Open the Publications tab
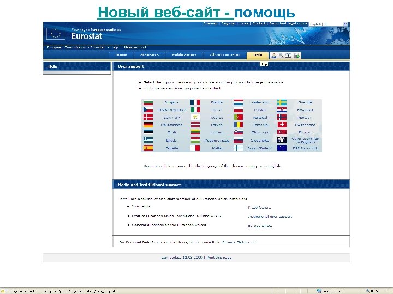Screen dimensions: 393x294 click(184, 55)
